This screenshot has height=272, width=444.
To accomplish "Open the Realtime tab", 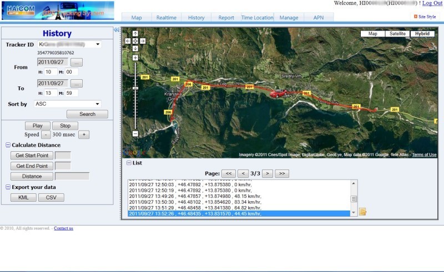I will pos(167,18).
